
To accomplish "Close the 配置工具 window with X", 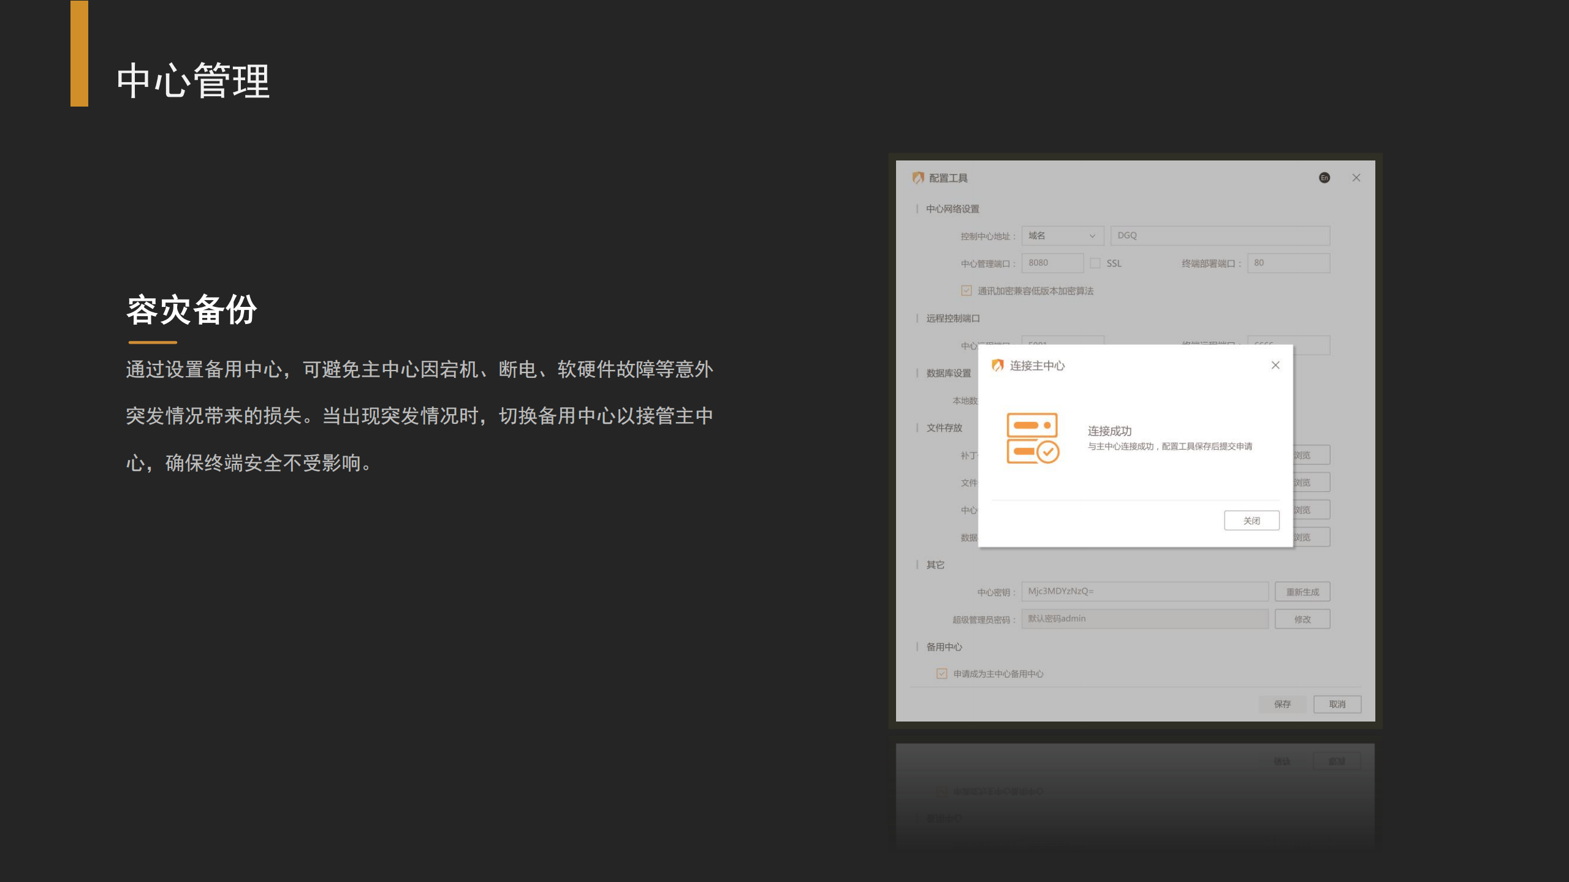I will pos(1356,178).
